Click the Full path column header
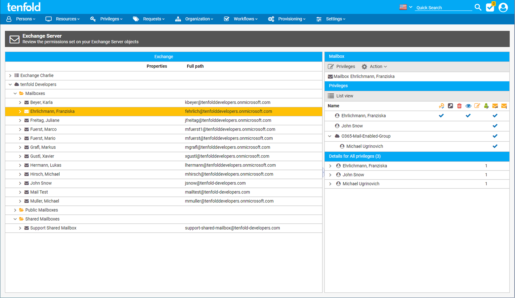Viewport: 515px width, 298px height. [195, 66]
